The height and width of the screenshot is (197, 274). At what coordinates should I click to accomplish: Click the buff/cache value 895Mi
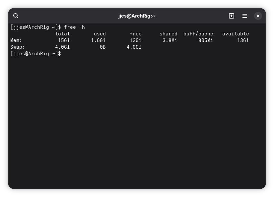click(x=206, y=40)
